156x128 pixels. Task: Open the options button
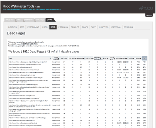149,15
